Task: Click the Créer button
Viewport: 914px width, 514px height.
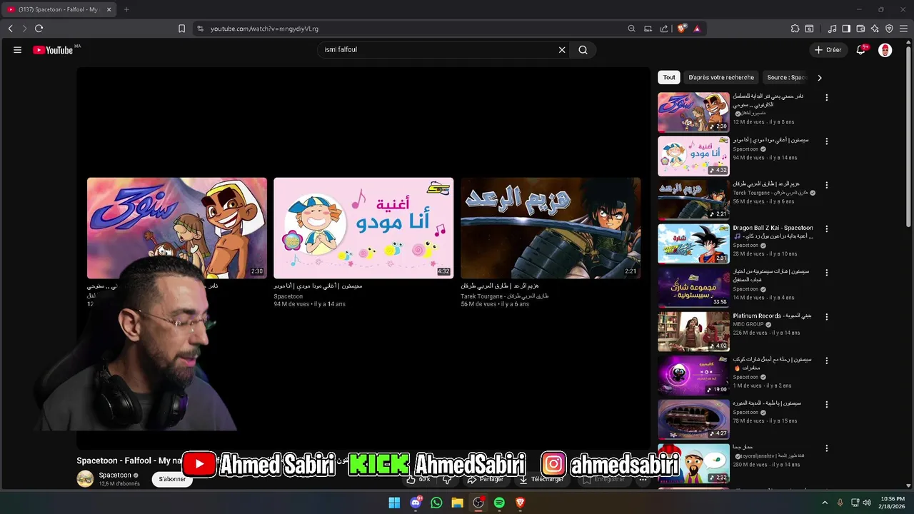Action: (828, 50)
